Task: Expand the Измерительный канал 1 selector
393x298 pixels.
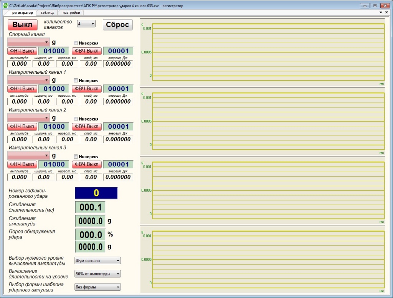Action: pos(28,80)
